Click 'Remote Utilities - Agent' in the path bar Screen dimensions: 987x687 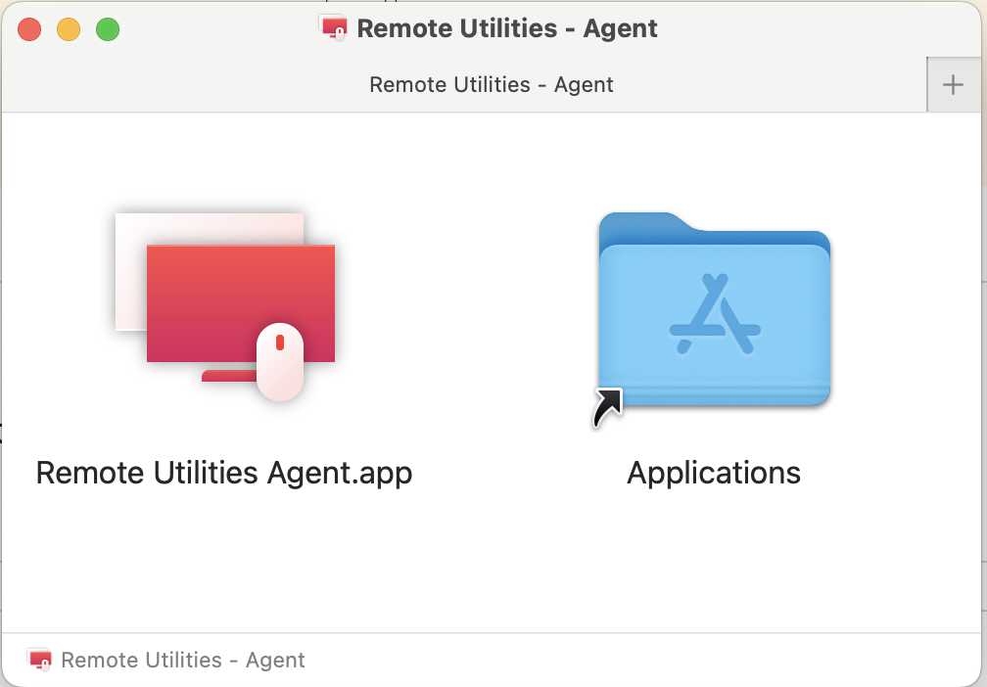[x=183, y=660]
